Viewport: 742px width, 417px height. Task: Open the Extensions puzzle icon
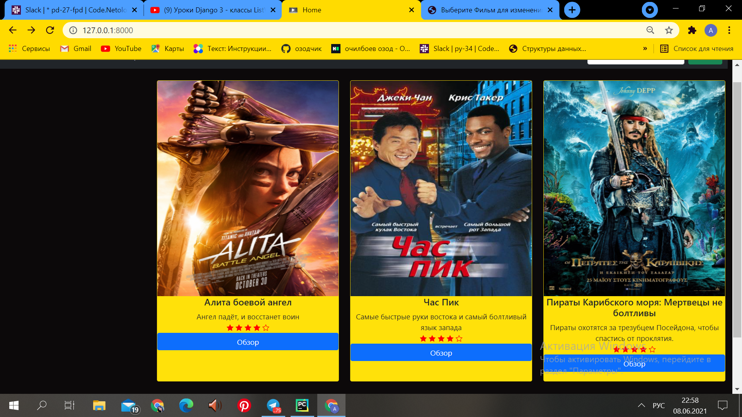pos(692,30)
